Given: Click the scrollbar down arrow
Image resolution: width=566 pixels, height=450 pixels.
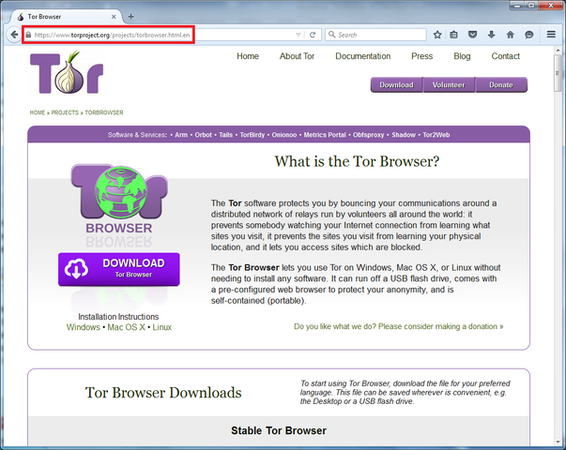Looking at the screenshot, I should pyautogui.click(x=558, y=442).
